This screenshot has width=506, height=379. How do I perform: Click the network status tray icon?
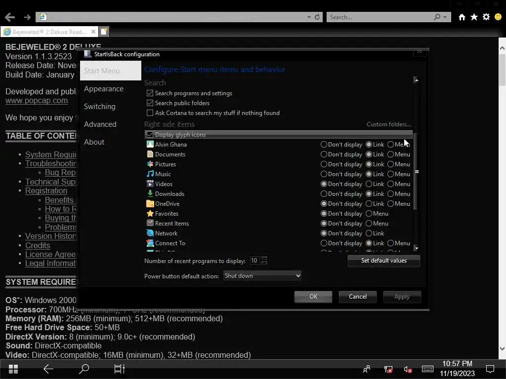point(388,369)
